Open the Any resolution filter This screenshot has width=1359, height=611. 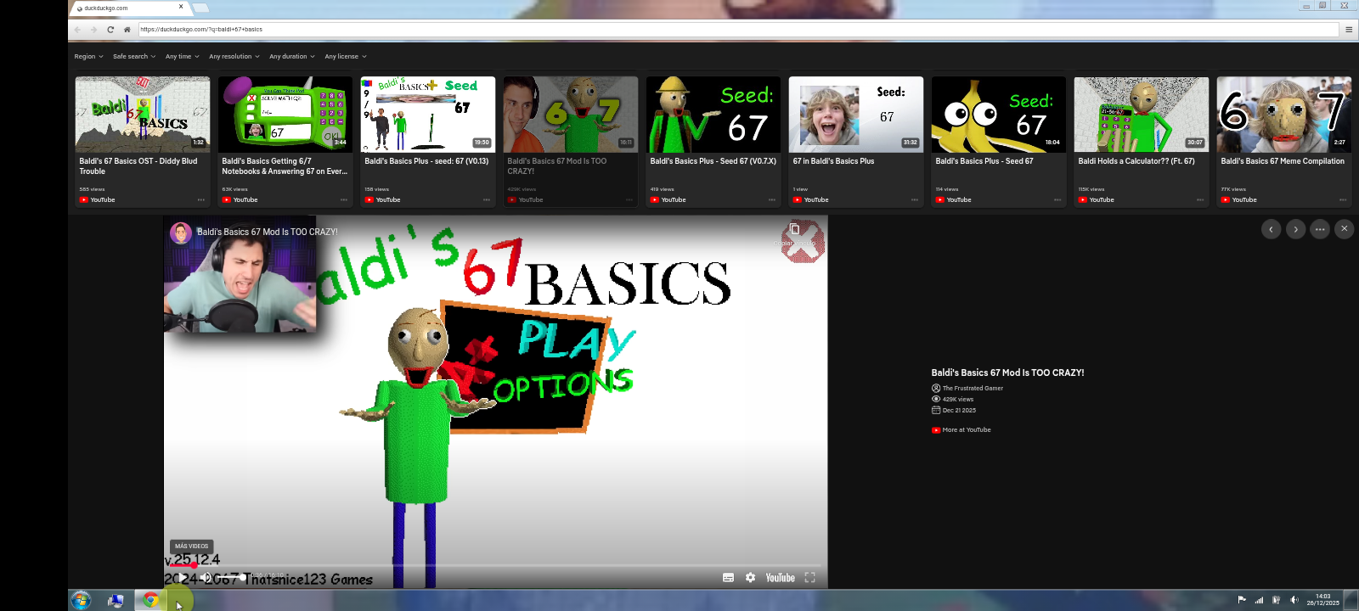click(x=234, y=57)
